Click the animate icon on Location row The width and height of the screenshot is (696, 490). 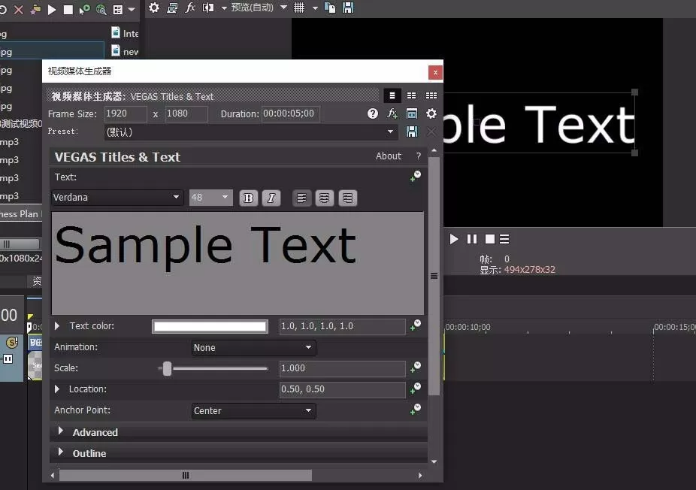[416, 389]
